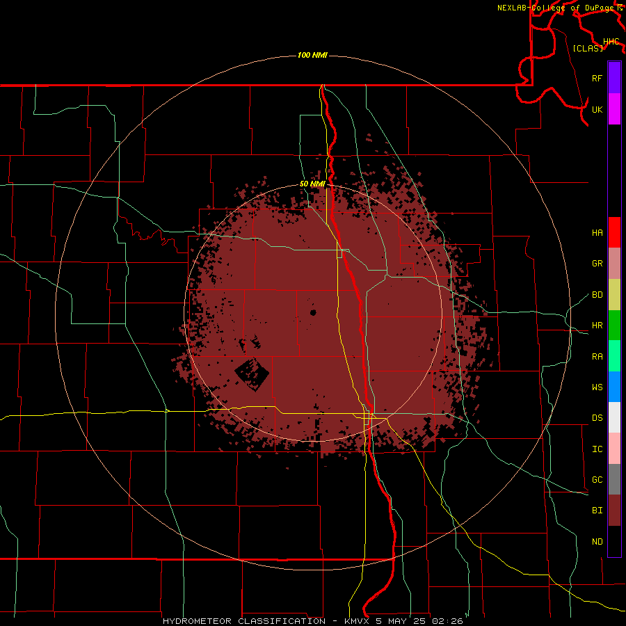Viewport: 626px width, 626px height.
Task: Click the yellow BD color swatch
Action: tap(614, 294)
